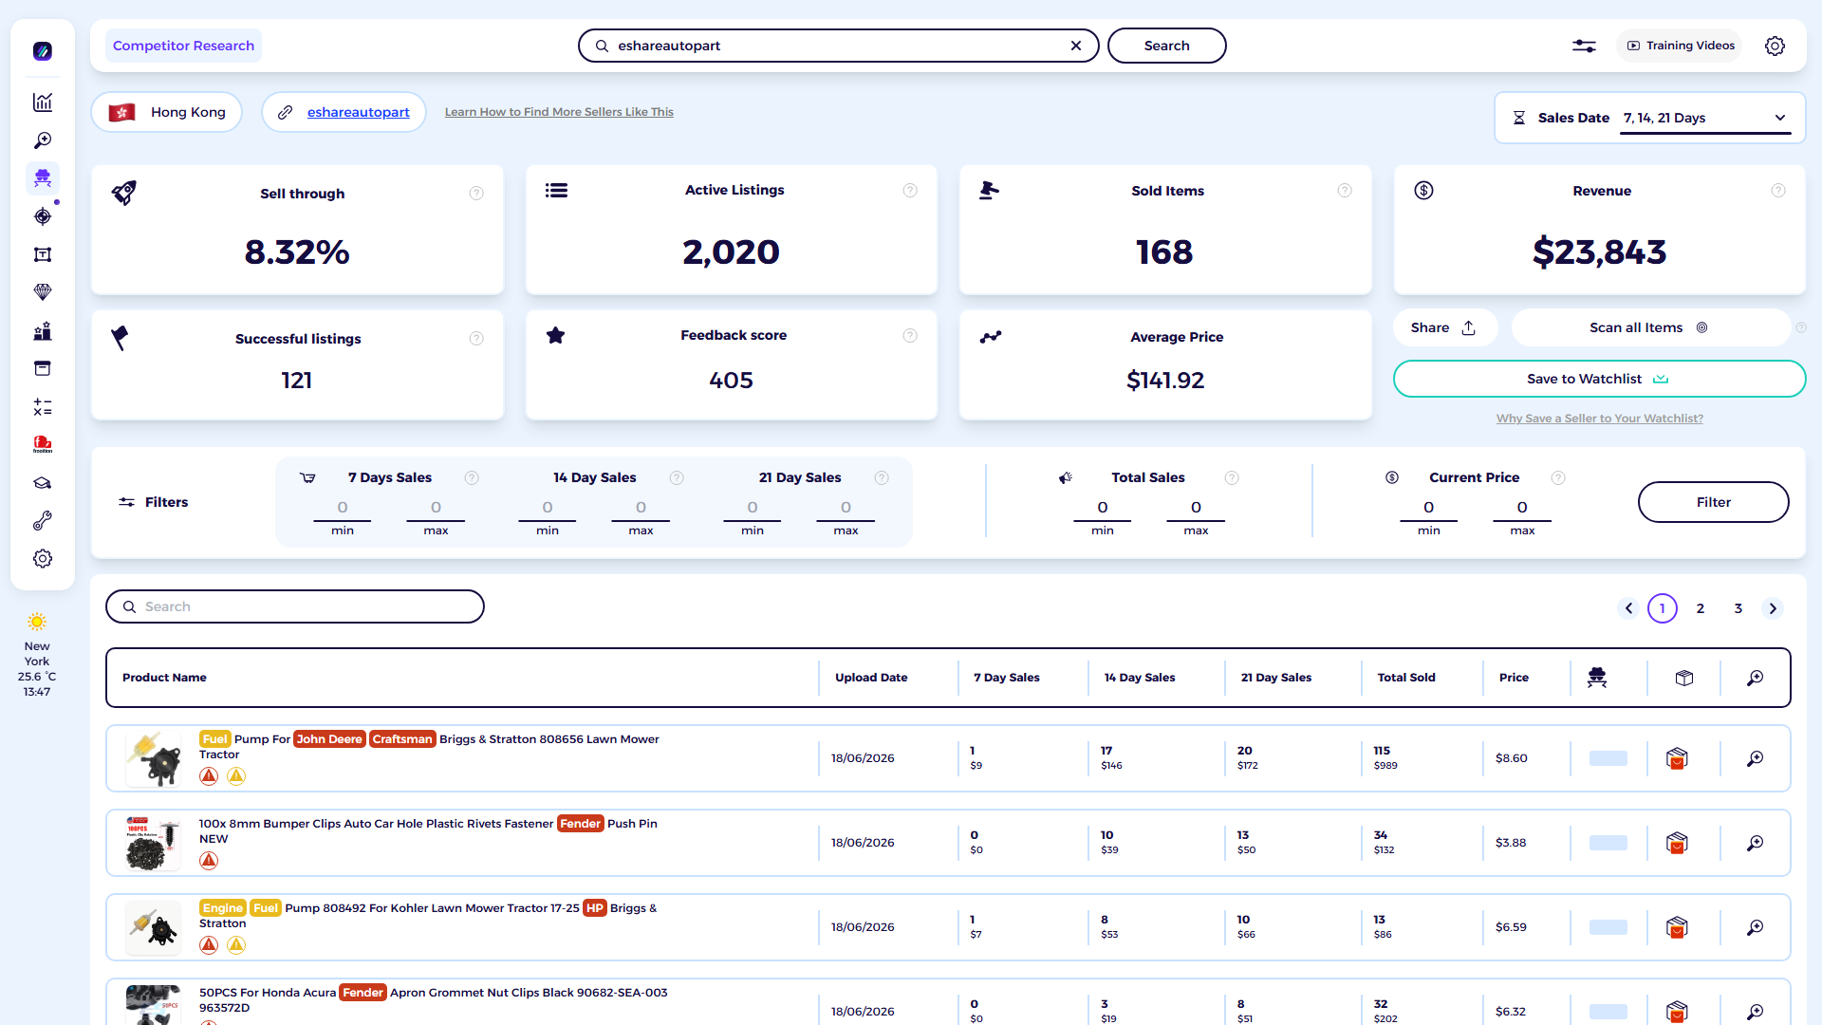Click the top eshareautopart search input
Image resolution: width=1822 pixels, height=1025 pixels.
click(839, 46)
